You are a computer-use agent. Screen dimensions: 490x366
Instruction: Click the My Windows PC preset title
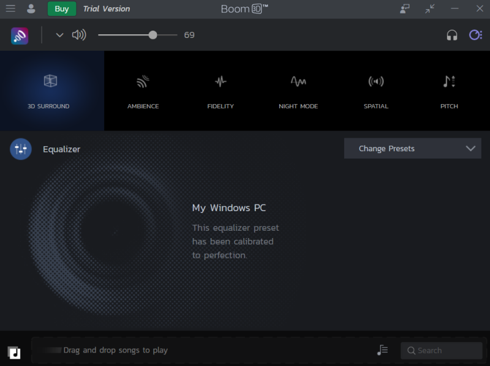click(228, 207)
